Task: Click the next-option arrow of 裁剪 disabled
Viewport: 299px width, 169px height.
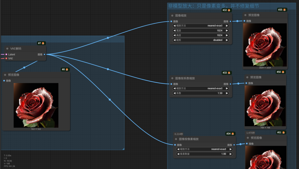Action: click(227, 40)
